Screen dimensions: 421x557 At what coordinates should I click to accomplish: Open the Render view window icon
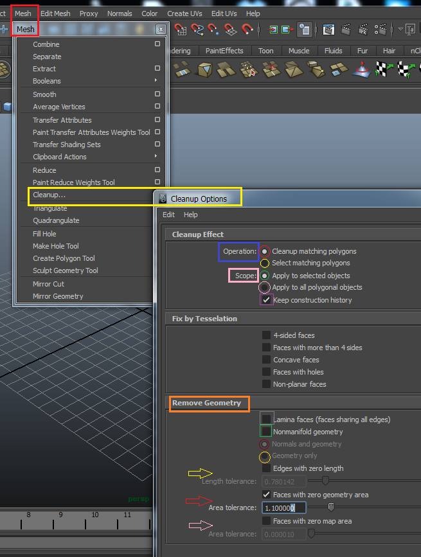click(x=328, y=30)
